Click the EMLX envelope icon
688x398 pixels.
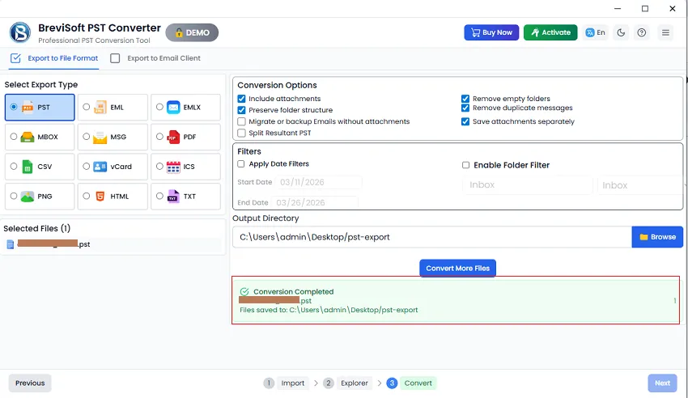click(x=173, y=108)
